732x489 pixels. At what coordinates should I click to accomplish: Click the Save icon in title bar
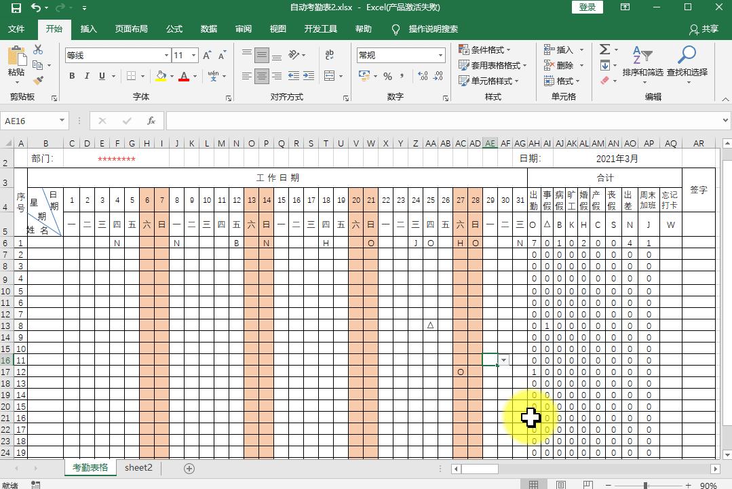(16, 7)
